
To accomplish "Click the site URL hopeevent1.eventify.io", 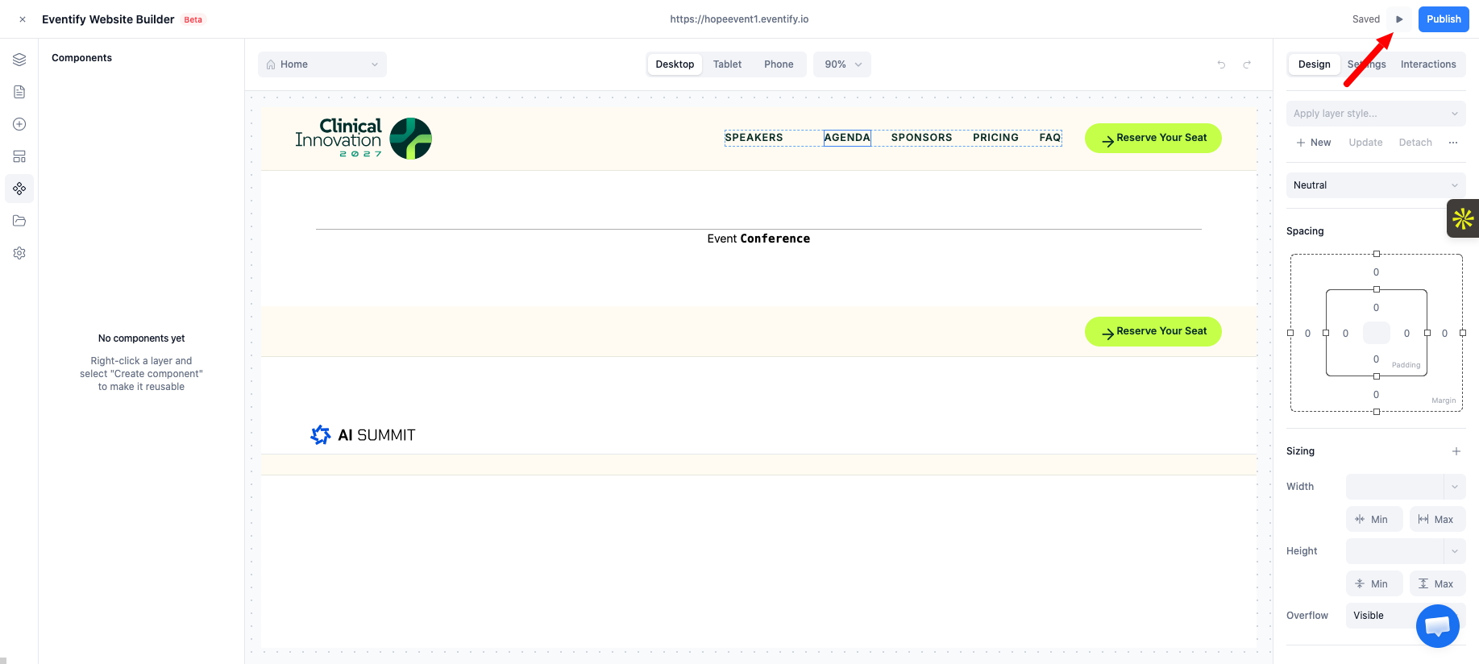I will point(739,19).
